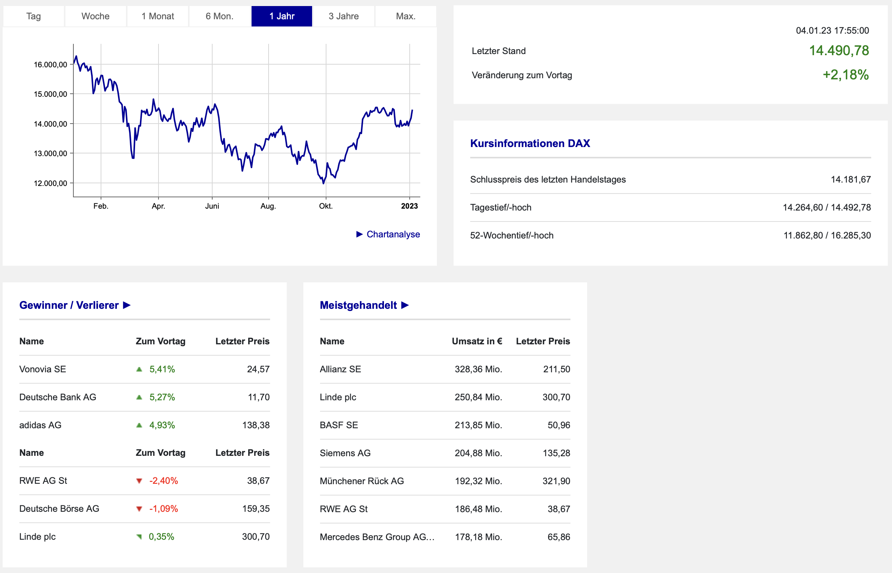Open the Max. time range tab

406,16
